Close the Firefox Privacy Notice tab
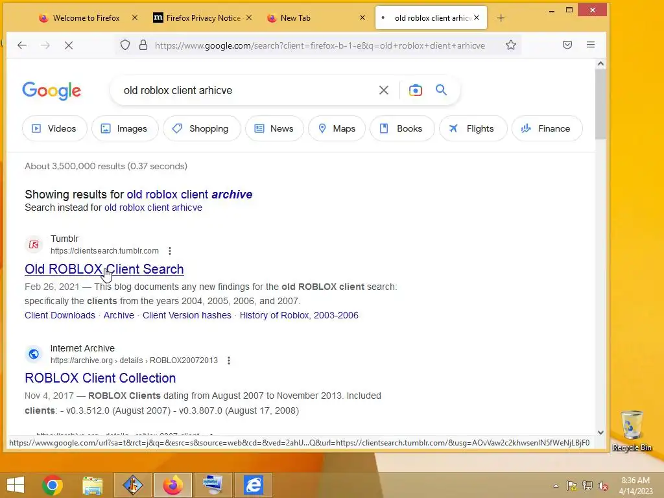The height and width of the screenshot is (498, 664). pyautogui.click(x=249, y=18)
